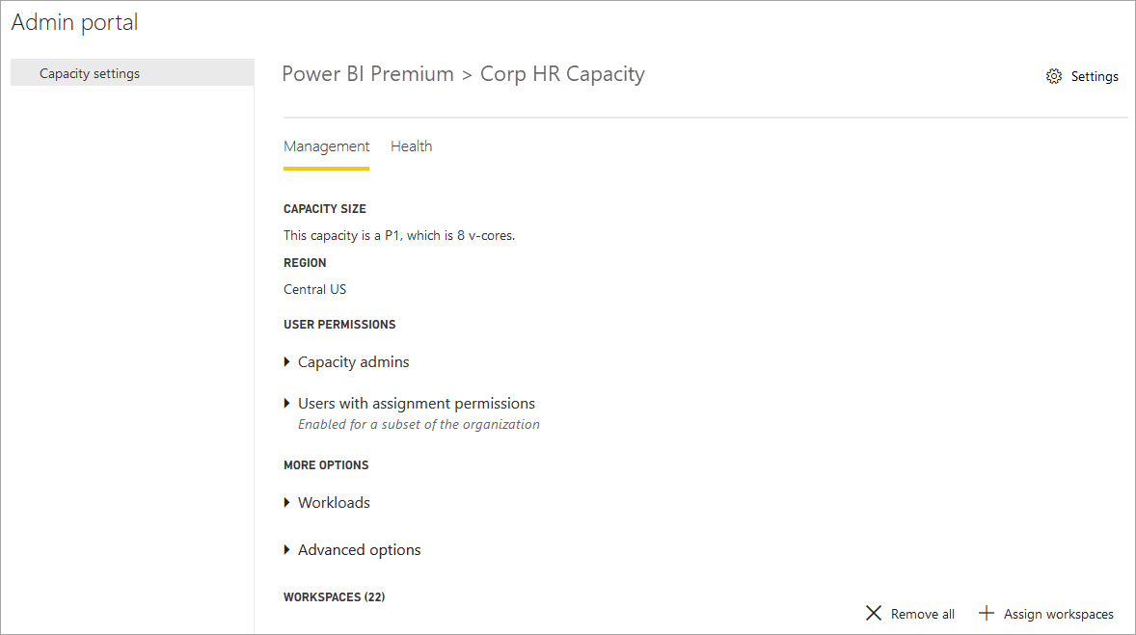Click the Corp HR Capacity breadcrumb title
The width and height of the screenshot is (1136, 635).
click(x=562, y=74)
